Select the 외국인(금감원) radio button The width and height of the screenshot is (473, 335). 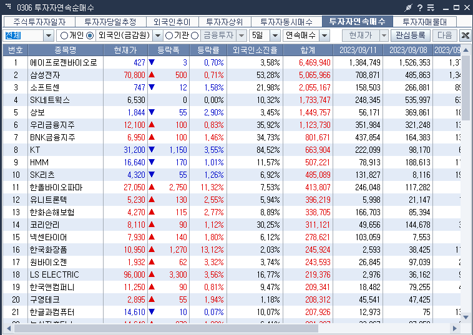90,36
